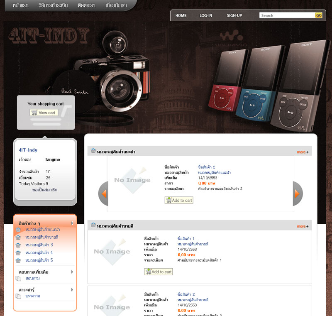Click basket icon in หมวดหมู่สินค้าขายดี section header
Viewport: 332px width, 316px height.
point(93,225)
